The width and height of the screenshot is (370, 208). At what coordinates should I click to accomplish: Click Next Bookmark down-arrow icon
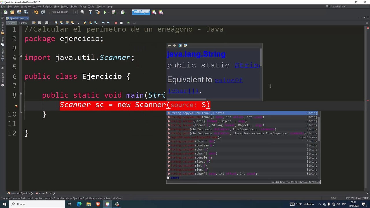(x=90, y=23)
